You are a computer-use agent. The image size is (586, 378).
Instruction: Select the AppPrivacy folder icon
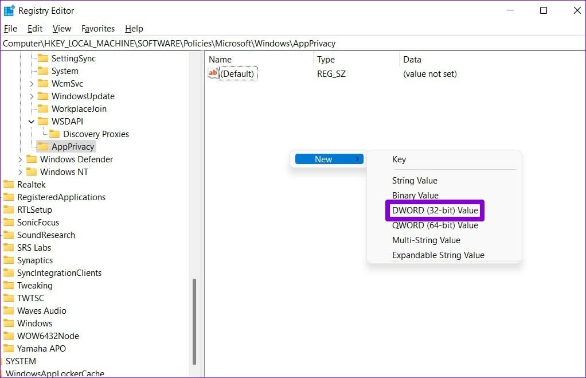coord(44,146)
